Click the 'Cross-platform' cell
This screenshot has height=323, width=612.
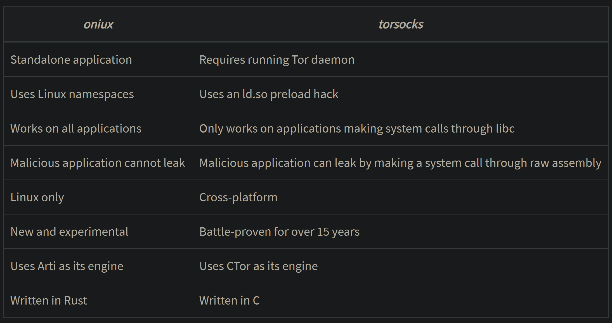238,197
